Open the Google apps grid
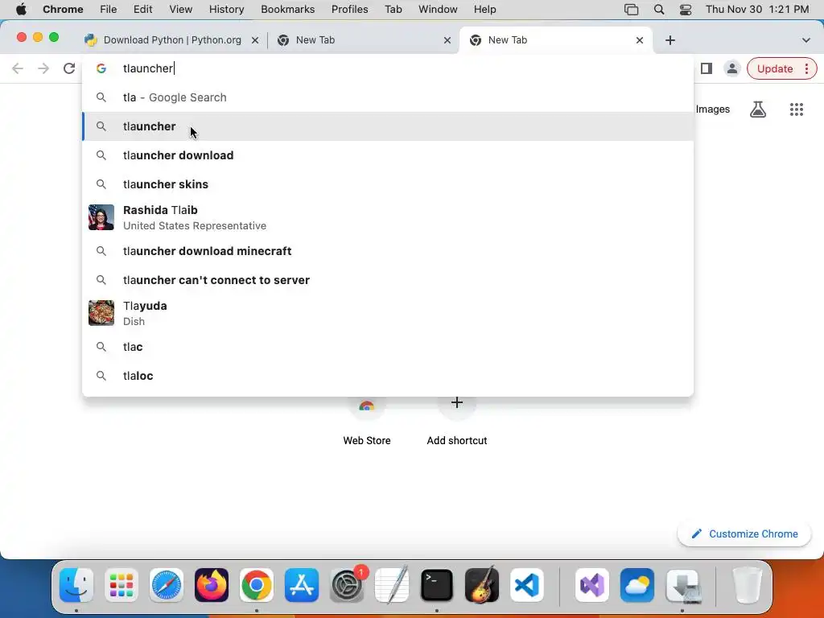This screenshot has height=618, width=824. coord(797,109)
